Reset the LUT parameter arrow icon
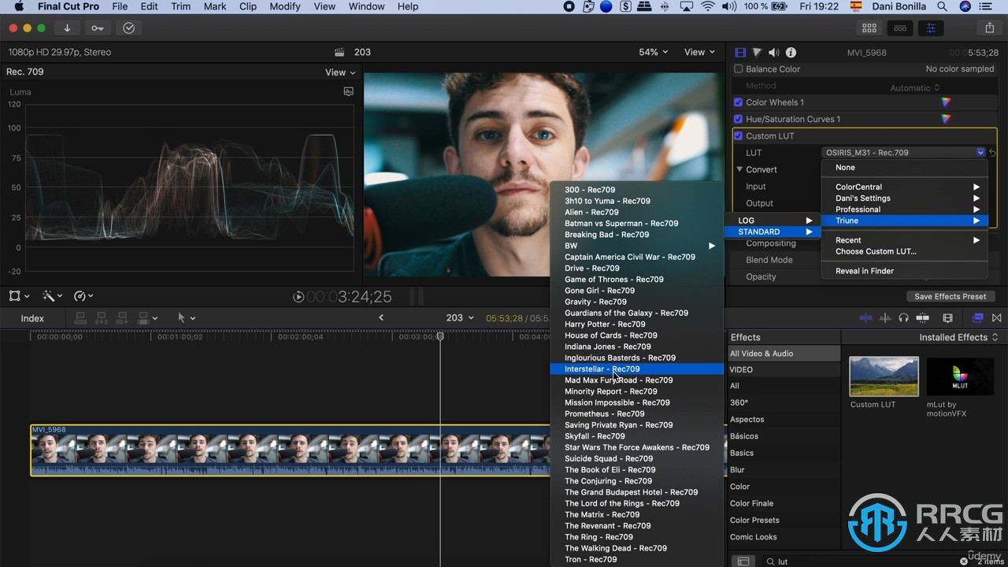Screen dimensions: 1008x567 click(993, 153)
